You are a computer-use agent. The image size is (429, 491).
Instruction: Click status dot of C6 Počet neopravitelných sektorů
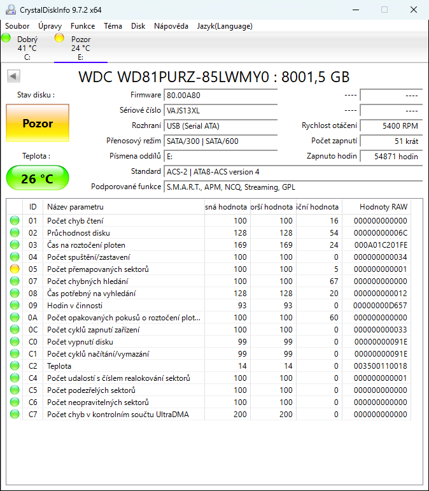click(15, 402)
